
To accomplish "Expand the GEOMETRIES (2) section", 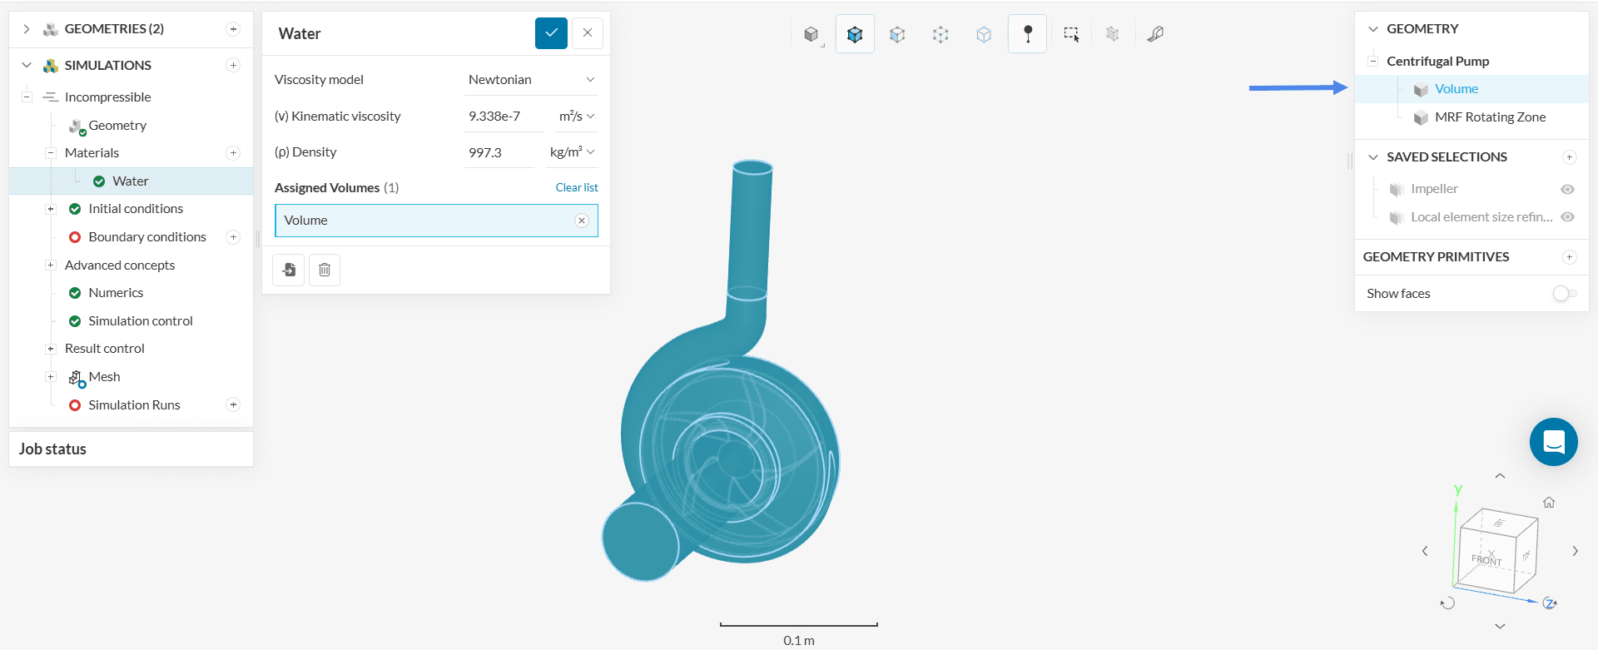I will [27, 29].
